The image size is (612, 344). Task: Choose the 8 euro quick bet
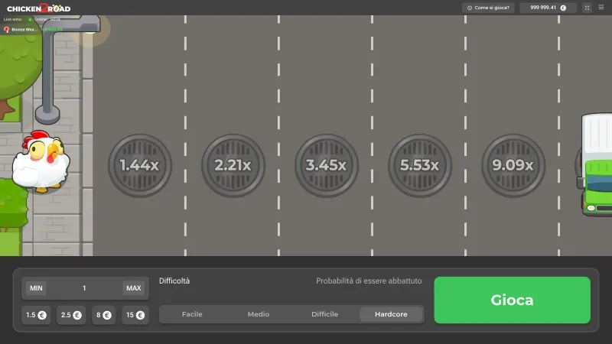tap(103, 315)
